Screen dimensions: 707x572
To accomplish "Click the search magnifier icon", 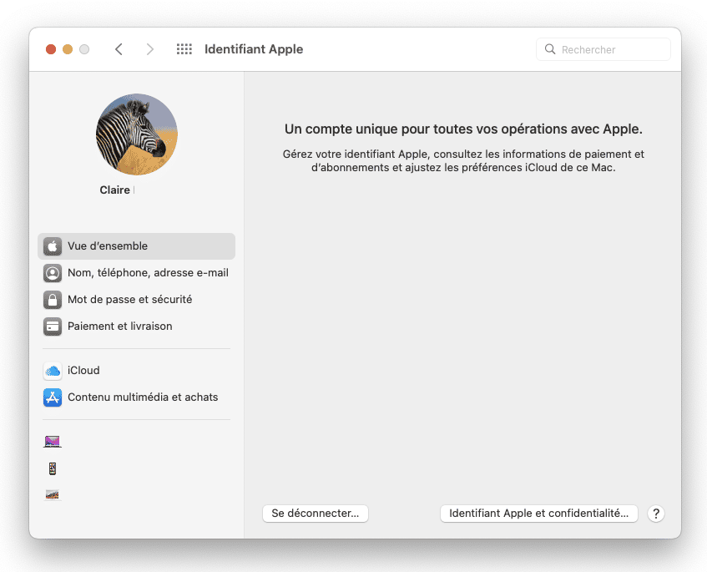I will pyautogui.click(x=549, y=49).
